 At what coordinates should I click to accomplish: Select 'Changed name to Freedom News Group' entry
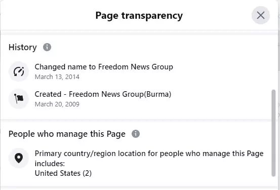104,67
